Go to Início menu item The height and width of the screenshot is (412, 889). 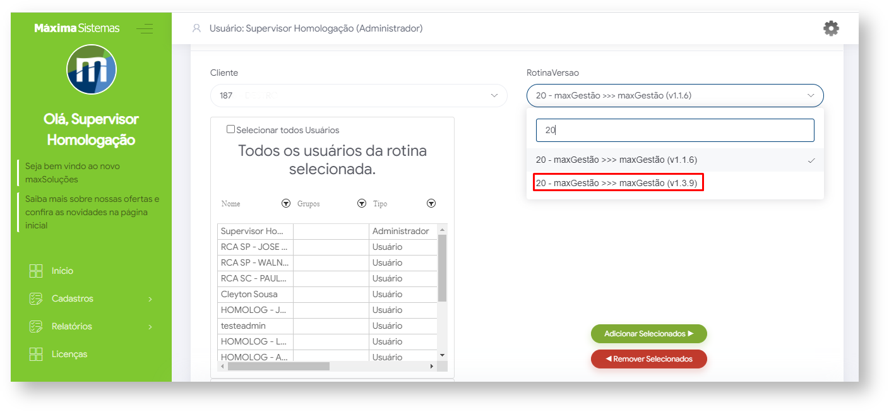point(63,271)
